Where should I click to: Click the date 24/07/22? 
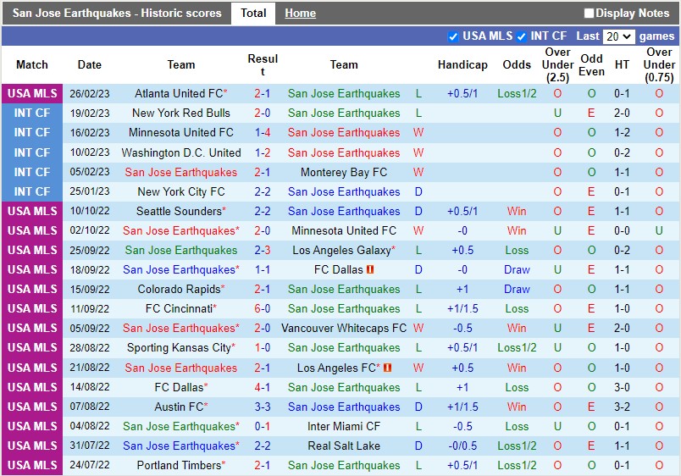(x=90, y=466)
